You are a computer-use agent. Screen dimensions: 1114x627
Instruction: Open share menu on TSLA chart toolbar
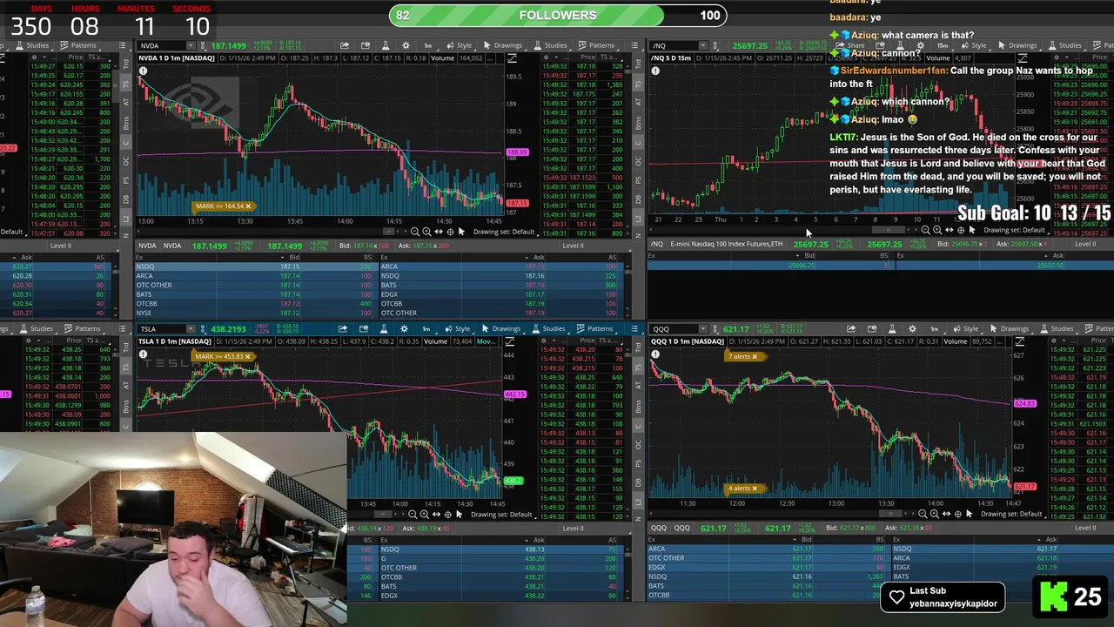(x=343, y=329)
